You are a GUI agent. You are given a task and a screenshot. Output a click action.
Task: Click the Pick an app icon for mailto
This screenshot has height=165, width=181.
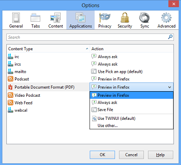94,71
